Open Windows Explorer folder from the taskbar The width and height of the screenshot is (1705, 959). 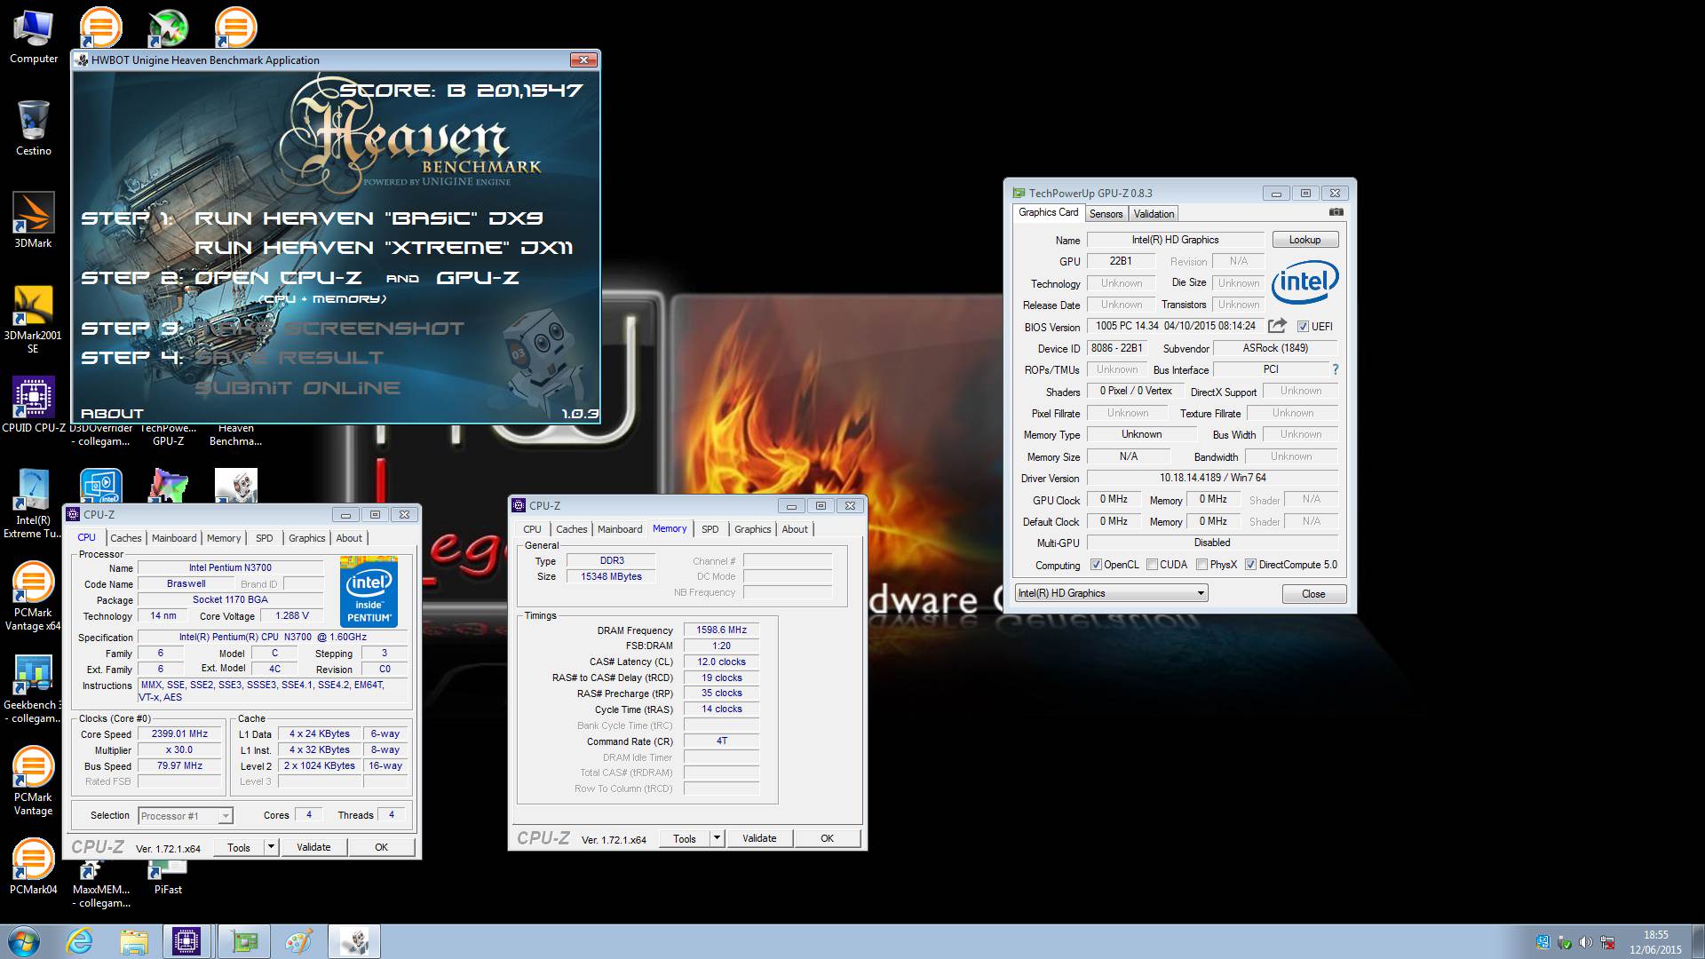[x=134, y=941]
